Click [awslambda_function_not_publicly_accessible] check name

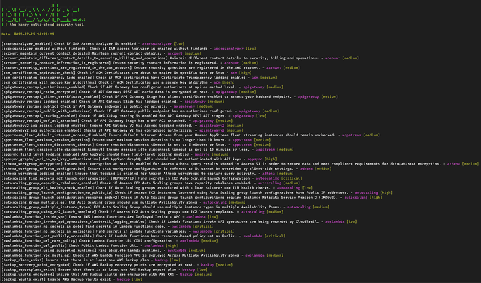[47, 236]
